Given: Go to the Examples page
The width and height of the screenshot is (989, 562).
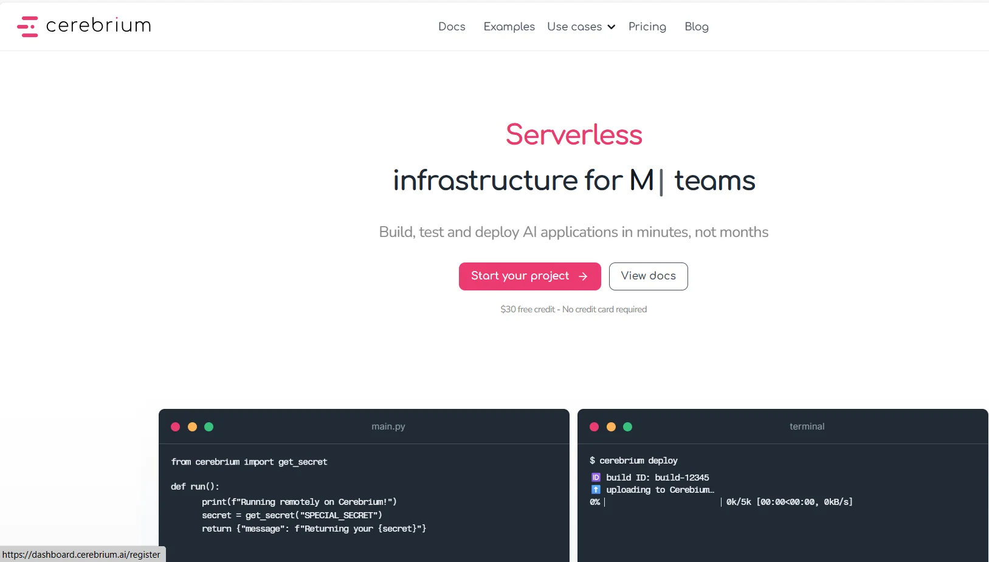Looking at the screenshot, I should pos(509,27).
